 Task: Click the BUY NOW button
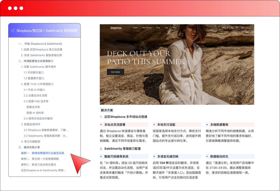pos(116,72)
